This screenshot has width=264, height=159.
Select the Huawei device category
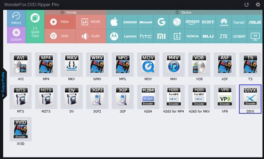(x=224, y=22)
